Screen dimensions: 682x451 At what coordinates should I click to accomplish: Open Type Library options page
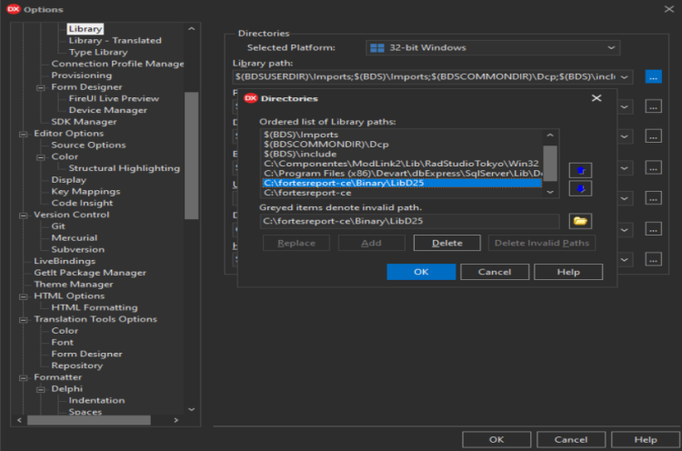pos(98,52)
